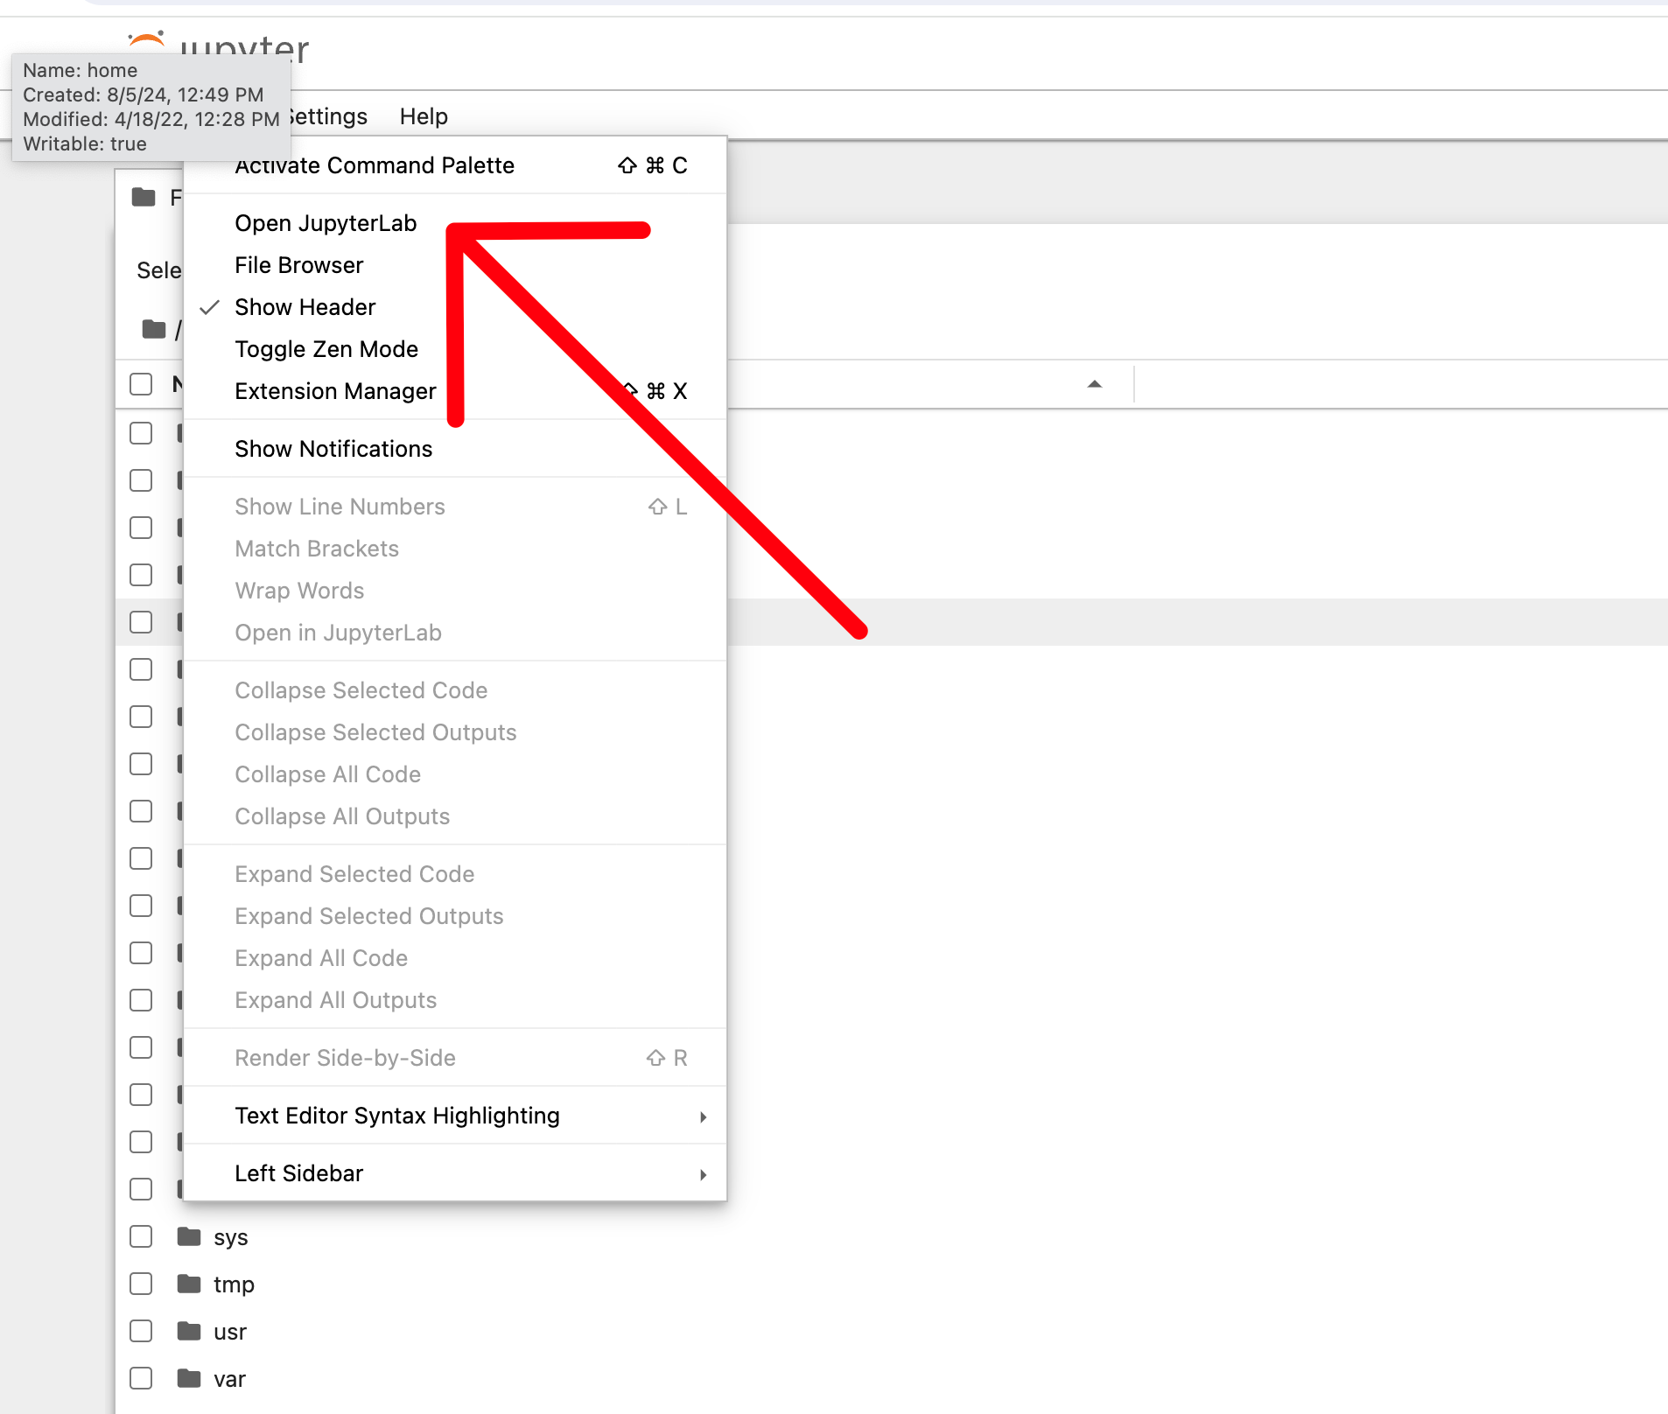This screenshot has height=1414, width=1668.
Task: Select Toggle Zen Mode
Action: (455, 349)
